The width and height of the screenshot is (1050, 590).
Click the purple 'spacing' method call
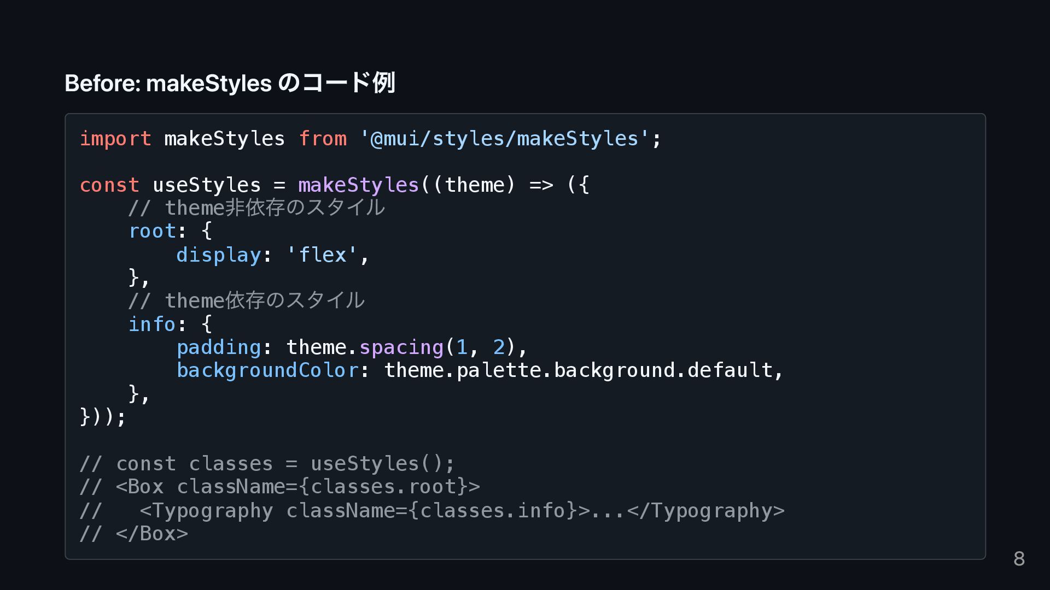(x=401, y=347)
